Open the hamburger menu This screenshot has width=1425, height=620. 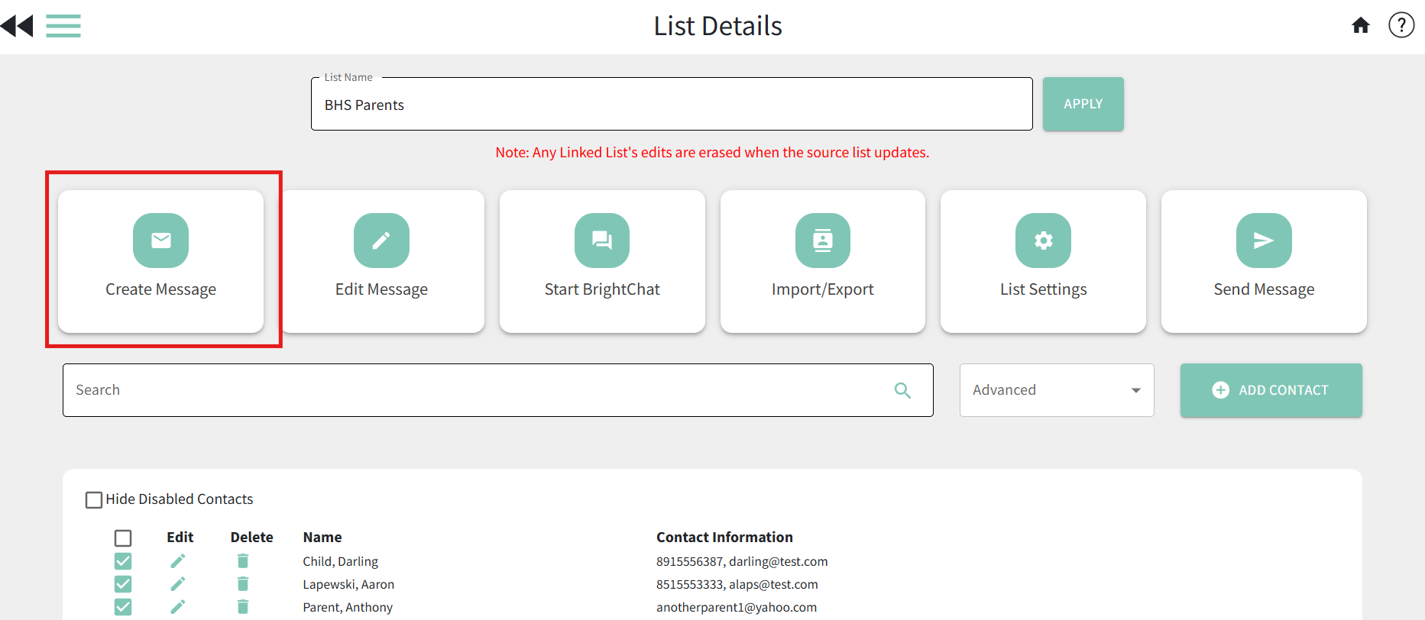pos(63,26)
